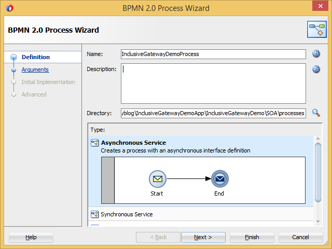The image size is (332, 249).
Task: Click the BPMN process wizard header icon
Action: 317,30
